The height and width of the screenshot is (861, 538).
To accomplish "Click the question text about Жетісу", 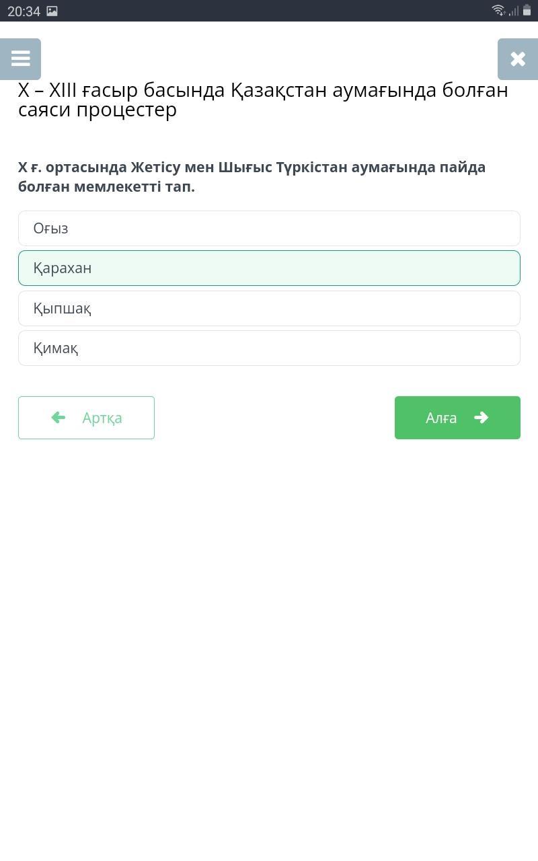I will click(252, 176).
